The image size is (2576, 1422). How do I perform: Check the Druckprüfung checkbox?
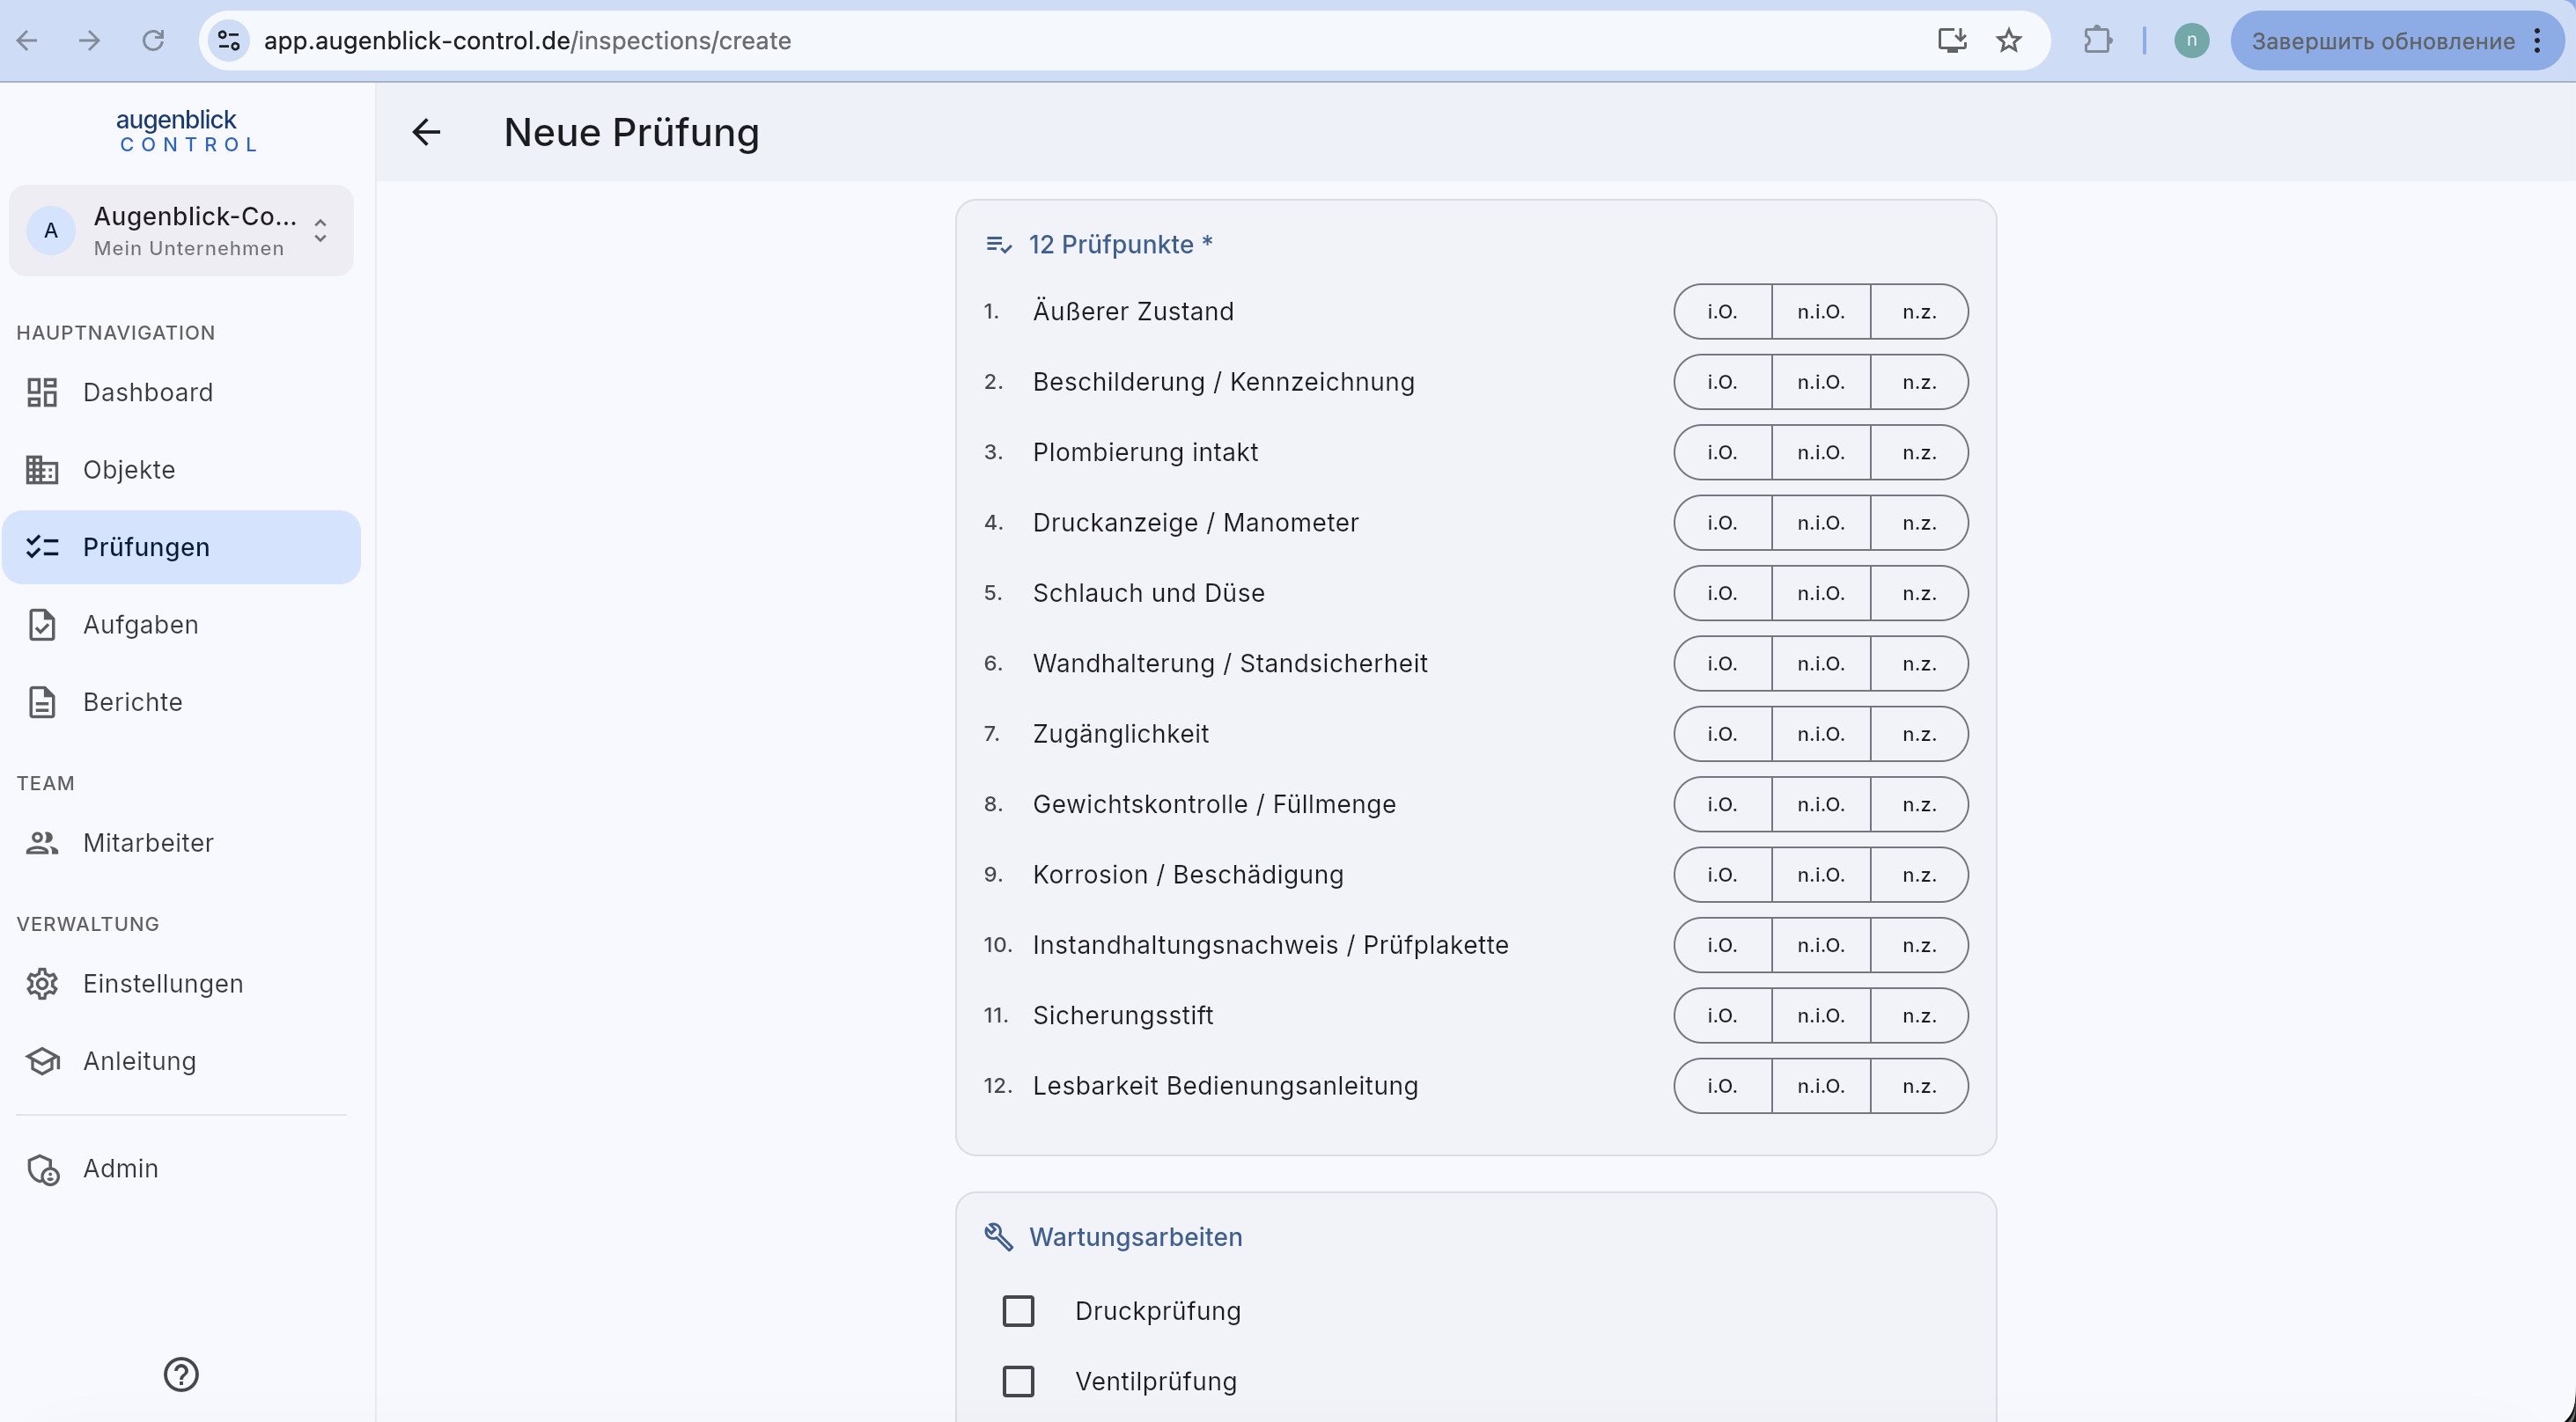(x=1018, y=1311)
